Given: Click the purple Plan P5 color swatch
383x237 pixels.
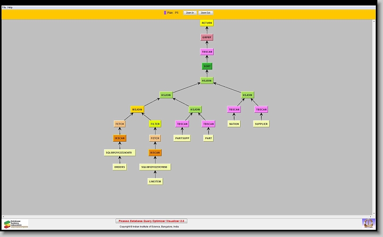Looking at the screenshot, I should pyautogui.click(x=165, y=13).
